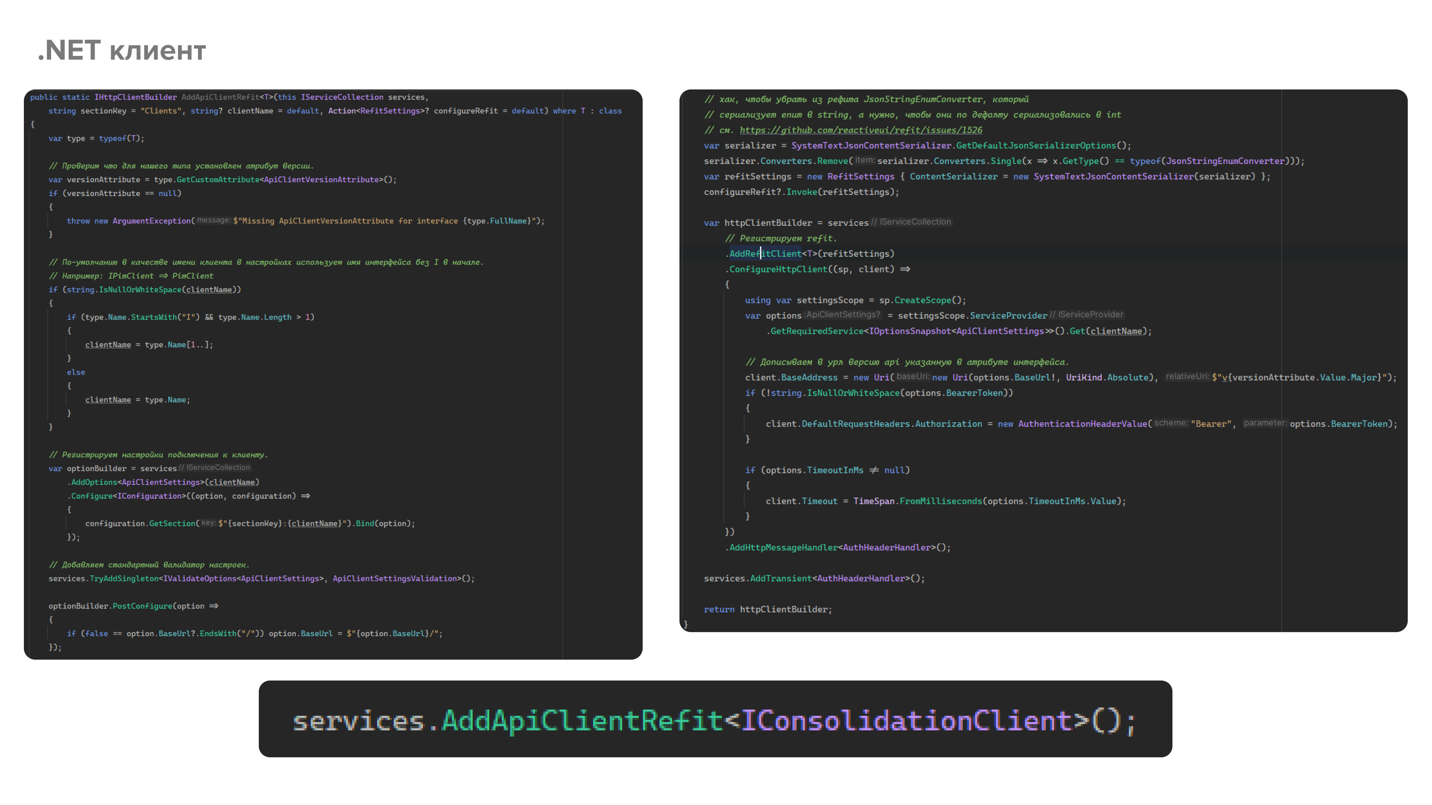Image resolution: width=1432 pixels, height=805 pixels.
Task: Click the AddRefitClient call in right panel
Action: point(765,254)
